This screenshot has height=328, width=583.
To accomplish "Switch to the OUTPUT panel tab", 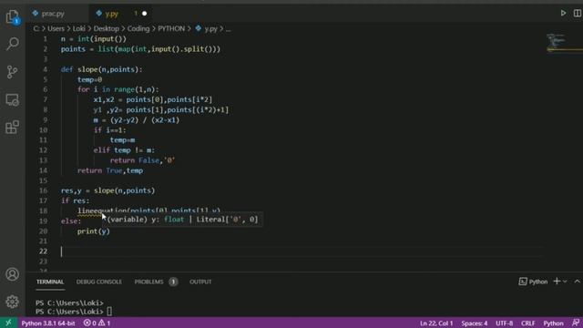I will coord(200,282).
